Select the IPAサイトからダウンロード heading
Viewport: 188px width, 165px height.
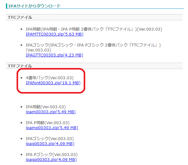point(34,6)
